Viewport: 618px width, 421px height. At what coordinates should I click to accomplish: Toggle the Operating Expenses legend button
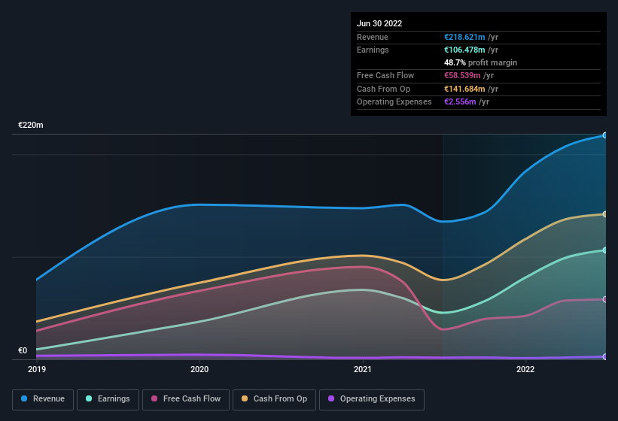pos(372,399)
